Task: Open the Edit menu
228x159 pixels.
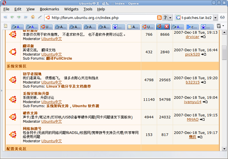Action: pyautogui.click(x=18, y=9)
